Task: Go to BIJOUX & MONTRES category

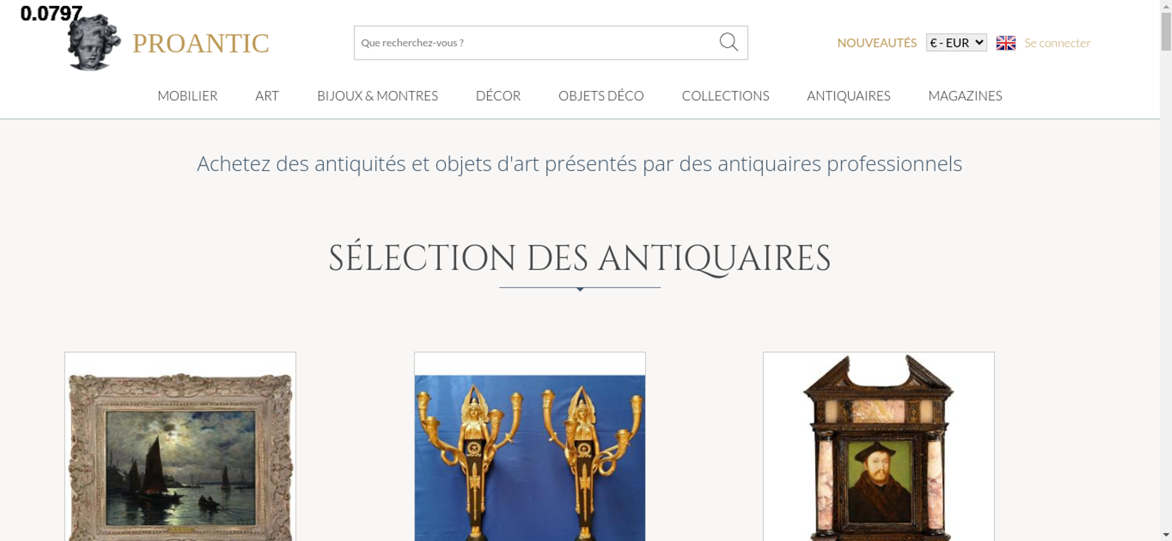Action: (x=377, y=96)
